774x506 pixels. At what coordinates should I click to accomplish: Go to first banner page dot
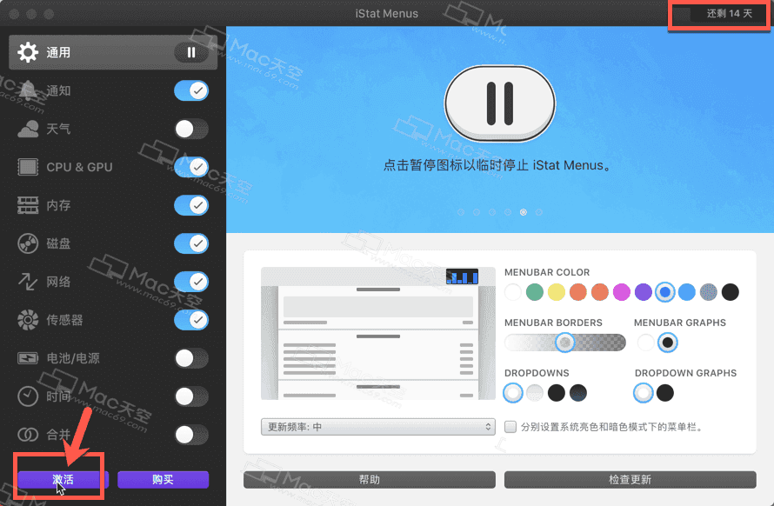click(461, 212)
